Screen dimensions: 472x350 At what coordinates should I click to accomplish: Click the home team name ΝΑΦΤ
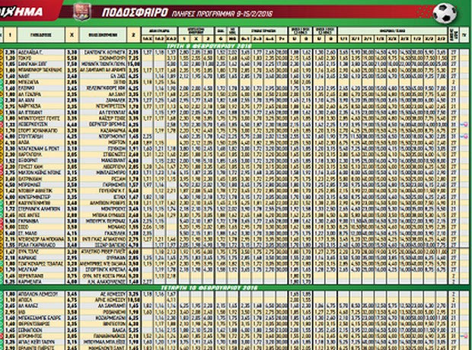click(24, 76)
